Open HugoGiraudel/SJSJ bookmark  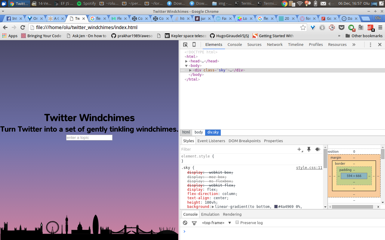point(229,36)
